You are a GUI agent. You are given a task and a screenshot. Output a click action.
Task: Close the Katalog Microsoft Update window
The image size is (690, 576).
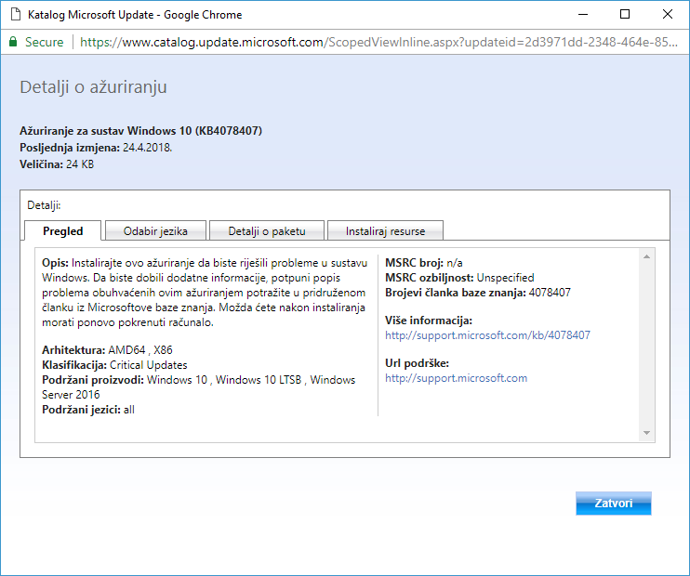pos(668,15)
